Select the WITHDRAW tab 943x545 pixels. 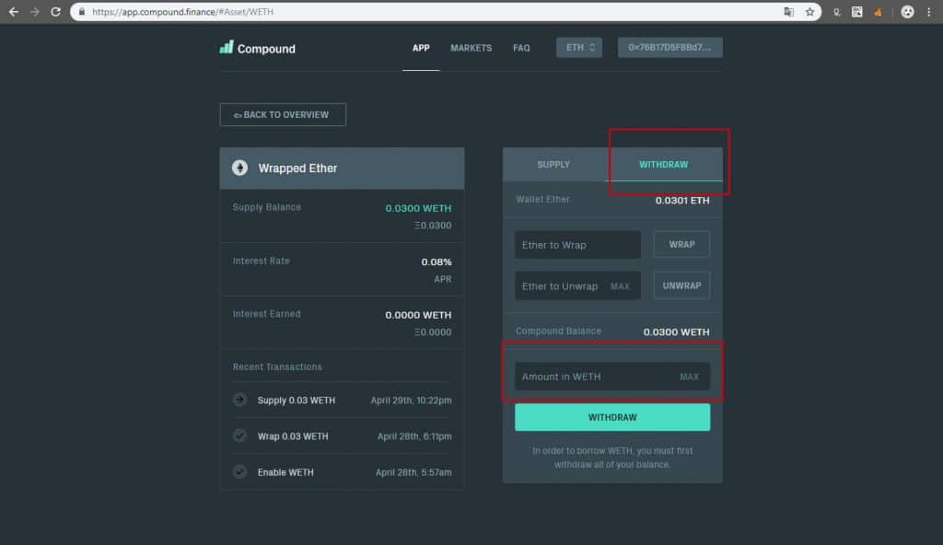click(663, 164)
